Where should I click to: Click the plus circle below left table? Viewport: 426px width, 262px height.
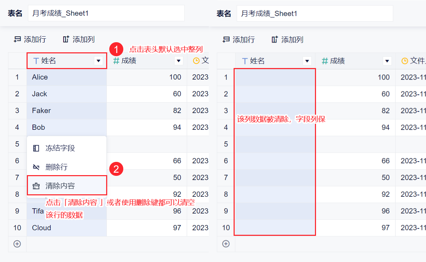click(x=17, y=244)
